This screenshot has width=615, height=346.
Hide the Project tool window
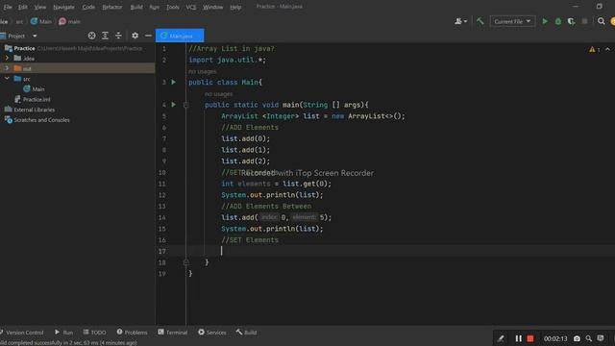(148, 36)
